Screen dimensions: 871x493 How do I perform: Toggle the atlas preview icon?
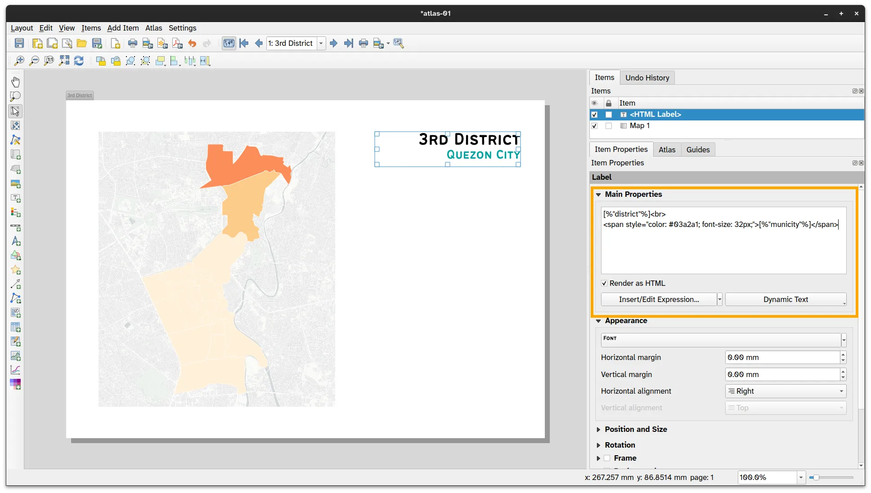229,43
